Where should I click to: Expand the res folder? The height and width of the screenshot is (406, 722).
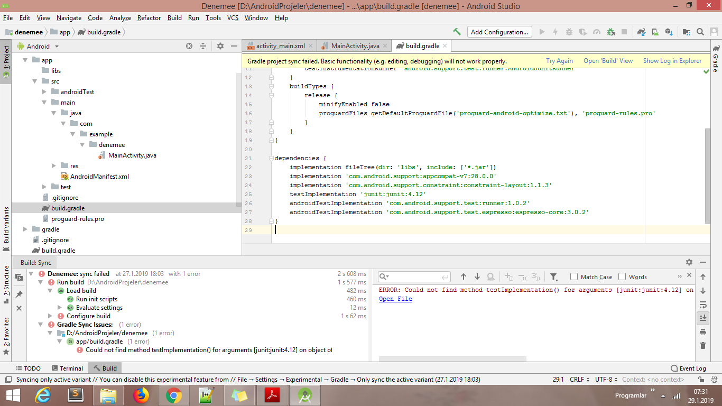point(54,166)
